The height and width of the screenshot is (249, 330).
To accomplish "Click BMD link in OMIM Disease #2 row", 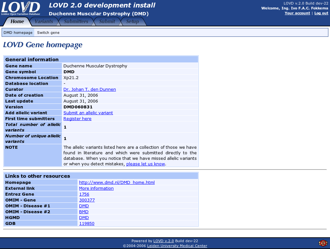I will pos(84,212).
